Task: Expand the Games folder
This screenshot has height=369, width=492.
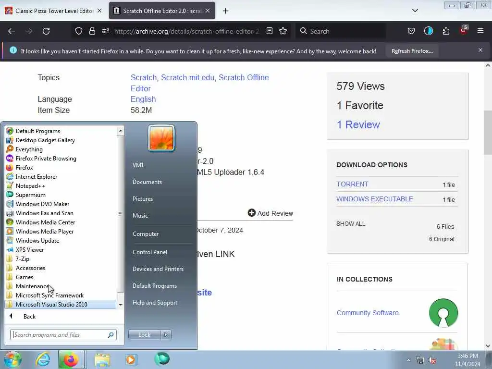Action: 61,277
